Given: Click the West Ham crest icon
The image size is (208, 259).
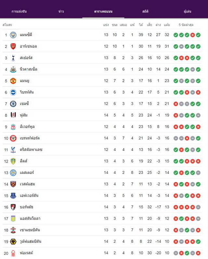Looking at the screenshot, I should pos(13,184).
